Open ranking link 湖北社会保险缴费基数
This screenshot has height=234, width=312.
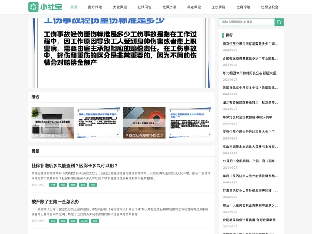click(x=250, y=102)
